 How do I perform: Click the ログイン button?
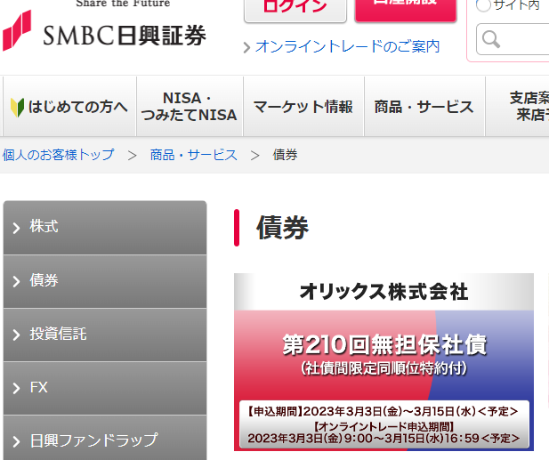click(x=295, y=10)
